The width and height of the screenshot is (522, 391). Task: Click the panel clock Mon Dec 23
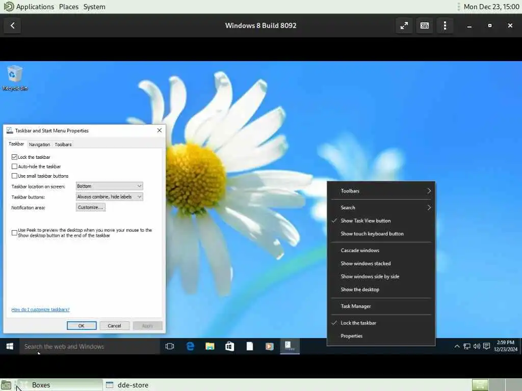[x=491, y=7]
